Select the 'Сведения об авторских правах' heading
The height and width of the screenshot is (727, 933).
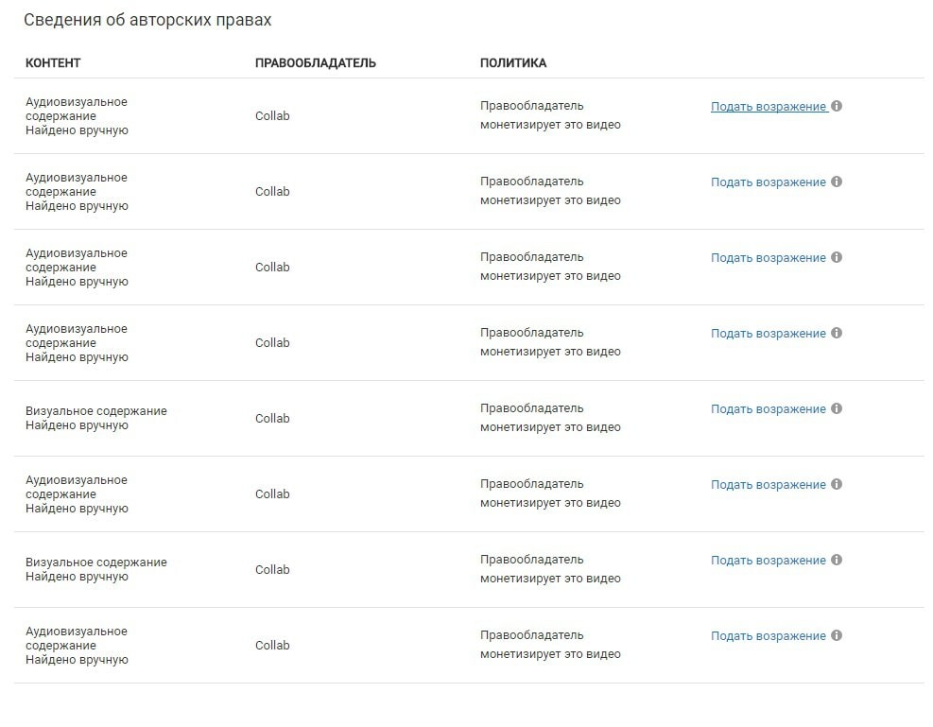(x=147, y=20)
